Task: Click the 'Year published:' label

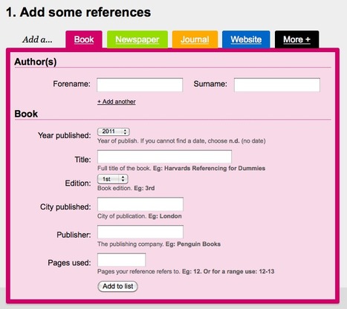Action: [65, 135]
